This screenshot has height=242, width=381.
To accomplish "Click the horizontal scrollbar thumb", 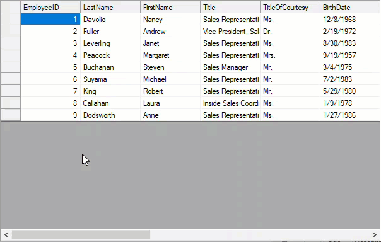I will (x=81, y=234).
